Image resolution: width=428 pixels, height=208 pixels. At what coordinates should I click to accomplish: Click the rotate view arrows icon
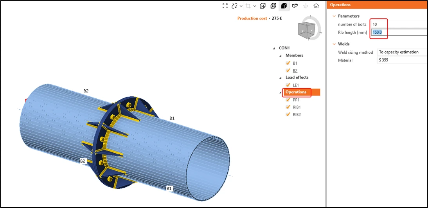[234, 6]
